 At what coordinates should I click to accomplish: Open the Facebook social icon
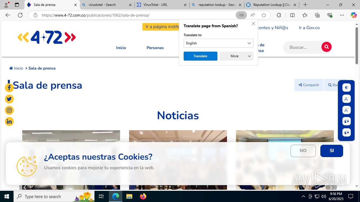[x=9, y=88]
